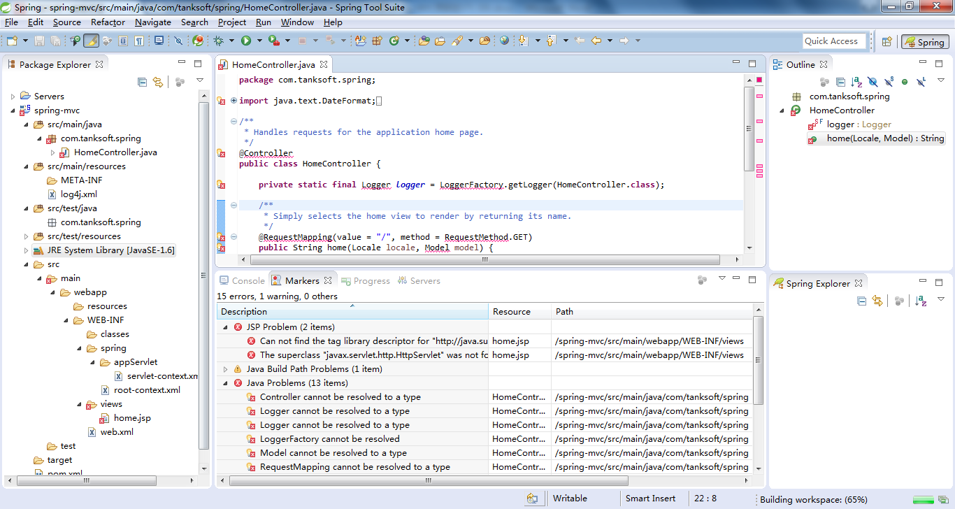955x509 pixels.
Task: Toggle Hide Local Types in Outline
Action: pos(921,82)
